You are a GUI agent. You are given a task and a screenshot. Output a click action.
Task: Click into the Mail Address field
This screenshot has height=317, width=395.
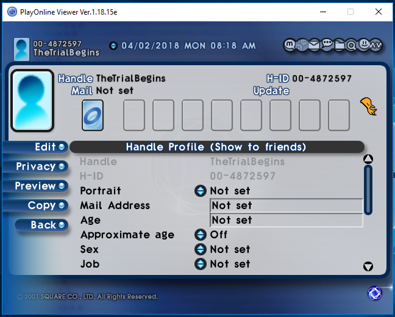coord(286,205)
